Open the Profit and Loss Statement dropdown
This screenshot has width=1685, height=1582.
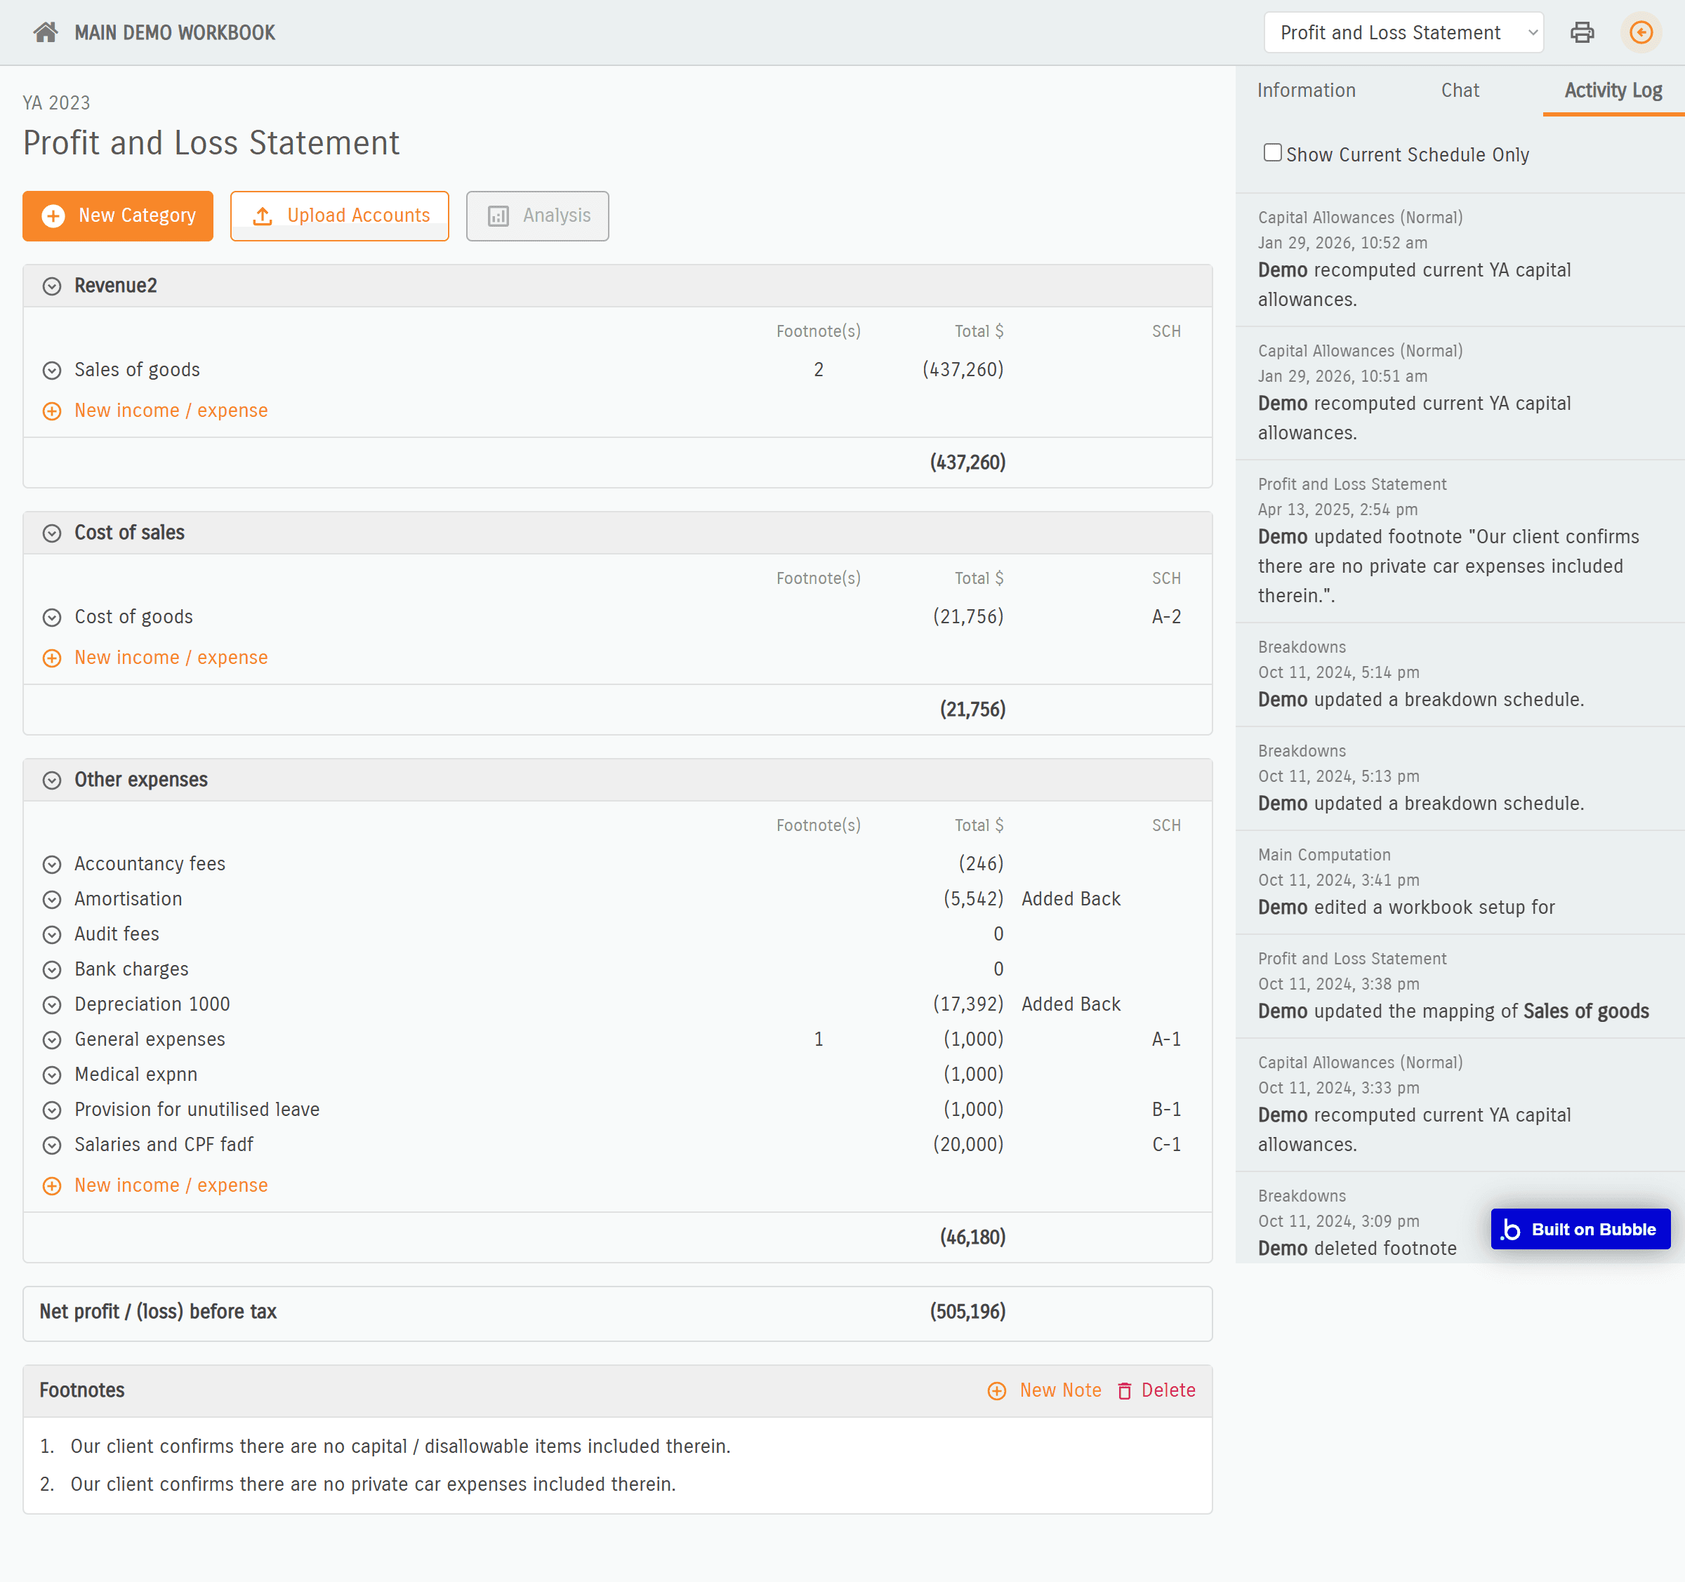tap(1403, 32)
